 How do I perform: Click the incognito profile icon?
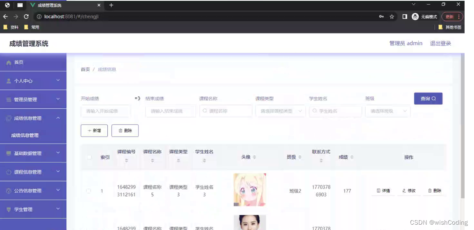pyautogui.click(x=415, y=17)
